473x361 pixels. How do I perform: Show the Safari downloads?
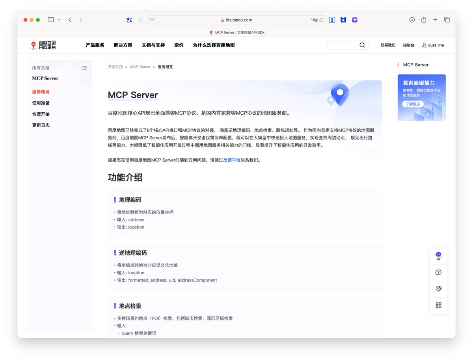tap(412, 20)
